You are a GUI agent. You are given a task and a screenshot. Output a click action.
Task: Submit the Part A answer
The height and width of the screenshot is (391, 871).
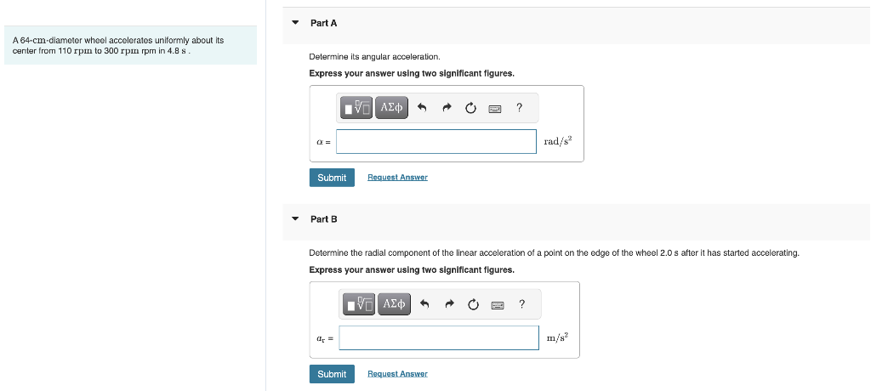click(332, 178)
